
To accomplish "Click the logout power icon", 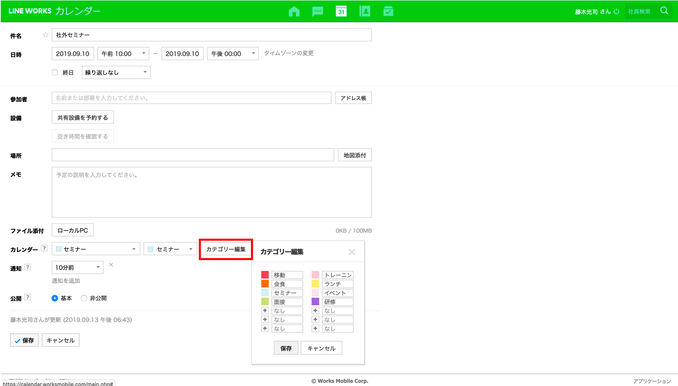I will click(x=616, y=11).
